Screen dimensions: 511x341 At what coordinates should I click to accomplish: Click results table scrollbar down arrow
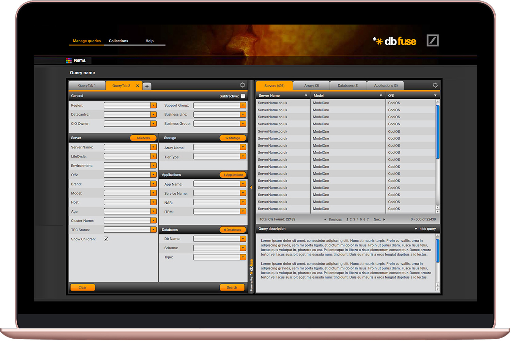click(438, 211)
